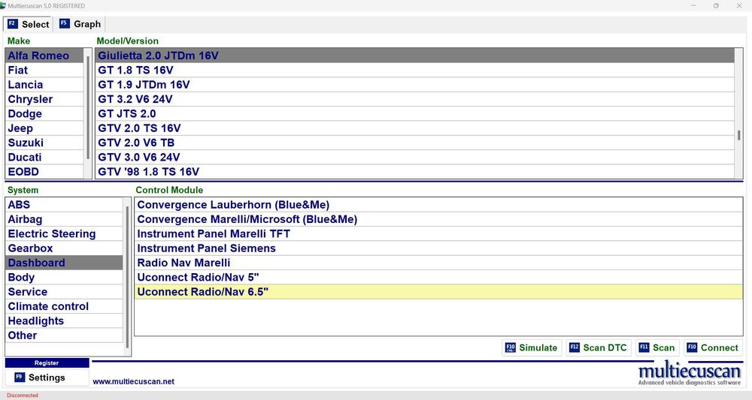Switch to the Select tab

click(x=28, y=24)
